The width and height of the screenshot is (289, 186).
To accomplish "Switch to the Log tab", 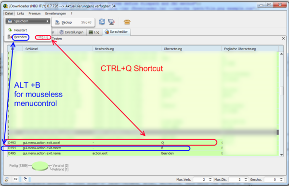I will click(94, 32).
